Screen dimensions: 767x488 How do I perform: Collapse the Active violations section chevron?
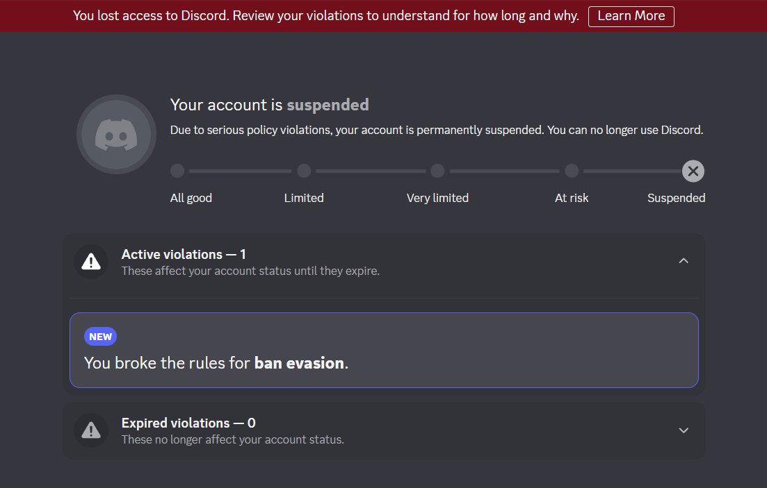[x=684, y=261]
